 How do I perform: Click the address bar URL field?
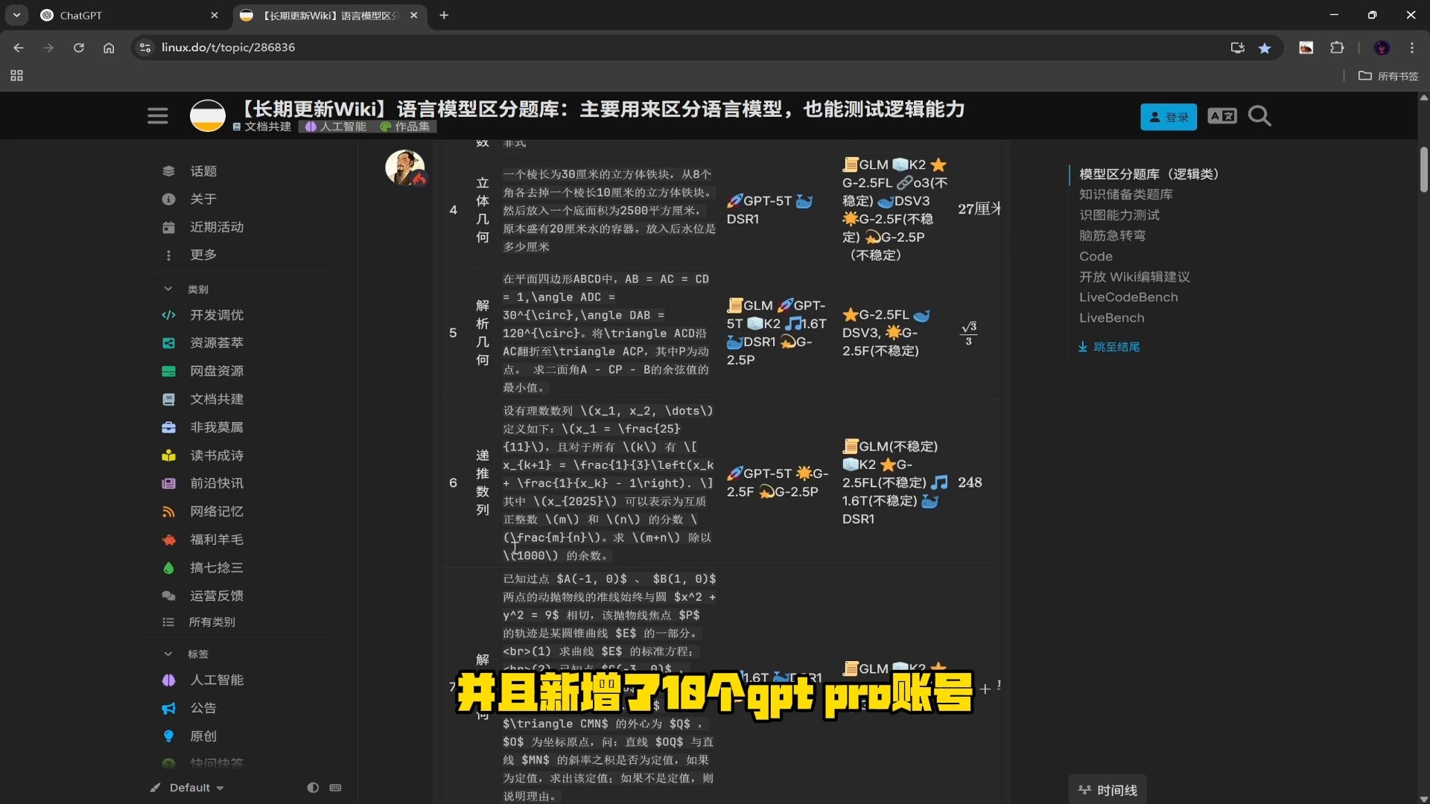click(670, 48)
